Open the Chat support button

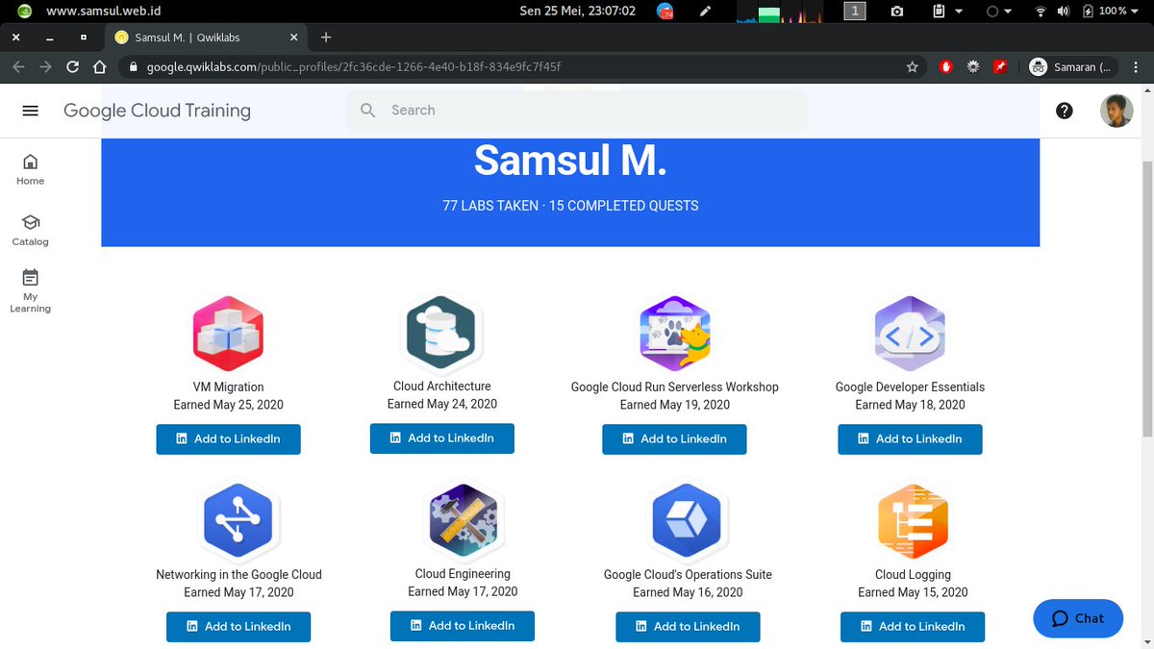tap(1078, 618)
